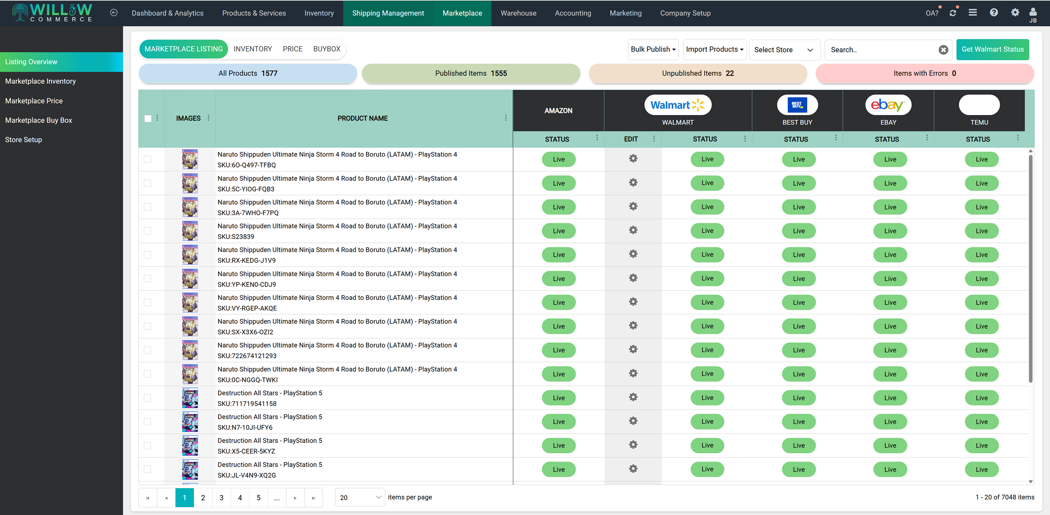Go to page 3 in pagination

pos(221,498)
